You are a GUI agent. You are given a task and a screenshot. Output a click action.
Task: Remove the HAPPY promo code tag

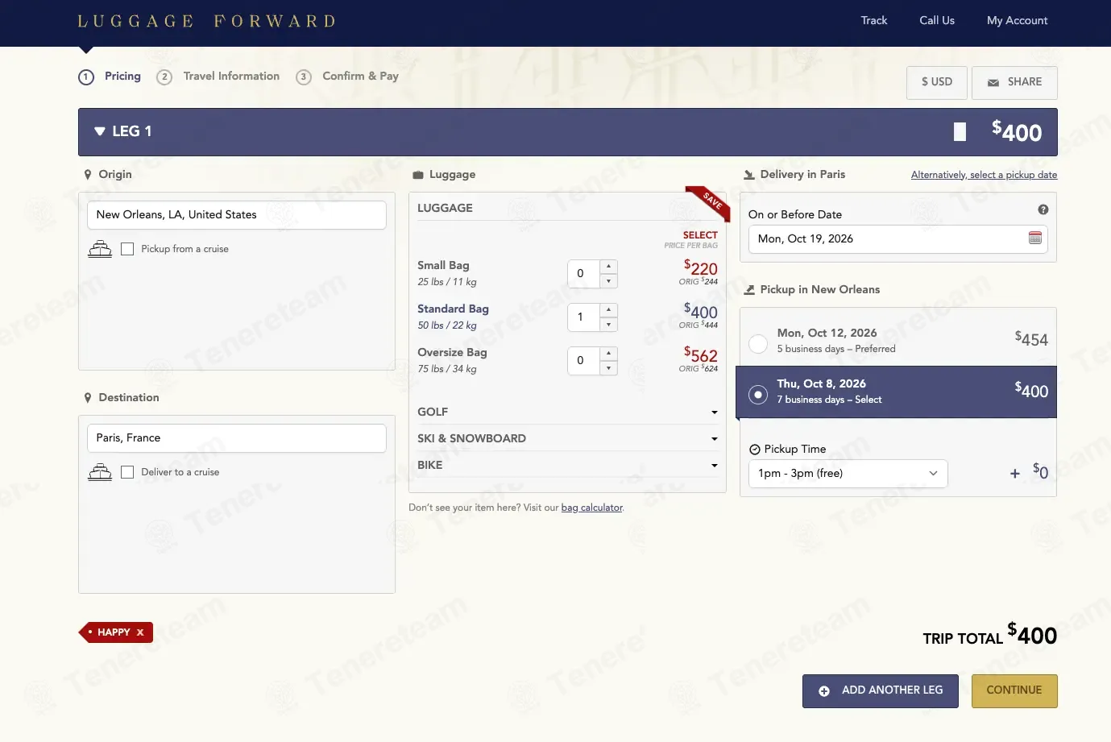[140, 632]
